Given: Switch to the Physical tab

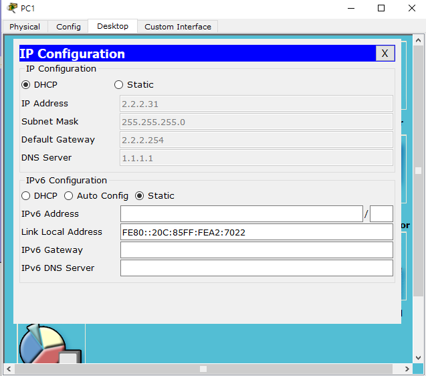Looking at the screenshot, I should [25, 27].
